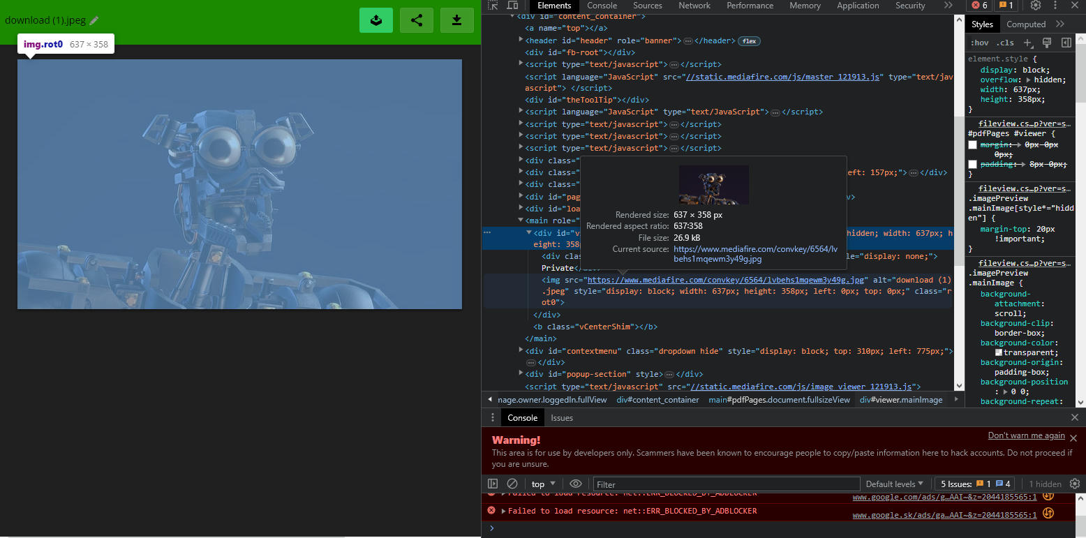1086x538 pixels.
Task: Click the ellipsis icon left of selected viewer div
Action: click(x=487, y=232)
